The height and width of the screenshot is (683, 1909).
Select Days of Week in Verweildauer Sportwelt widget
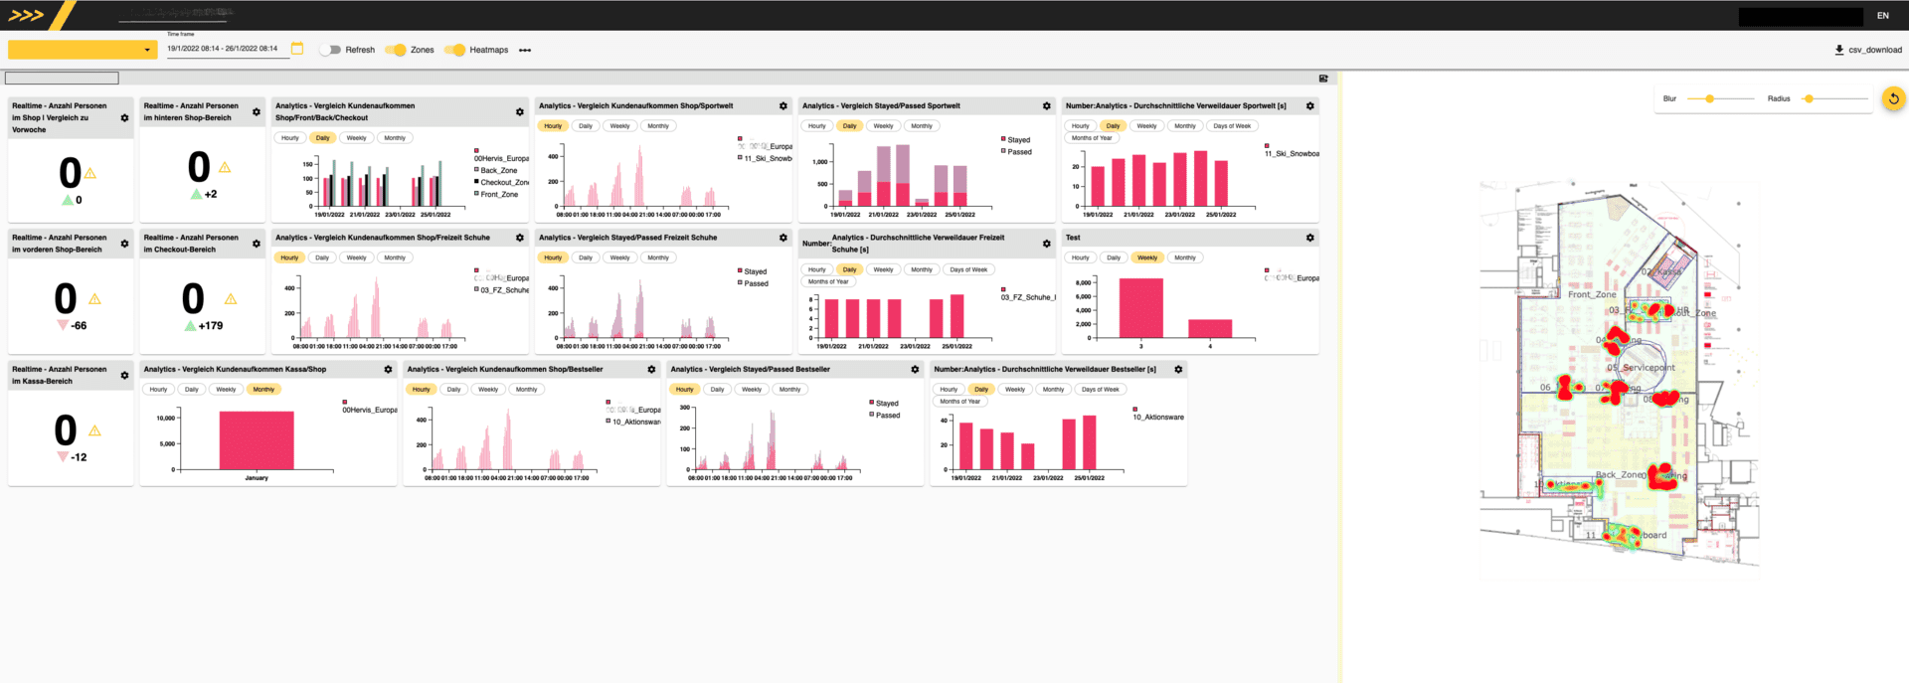pyautogui.click(x=1231, y=126)
